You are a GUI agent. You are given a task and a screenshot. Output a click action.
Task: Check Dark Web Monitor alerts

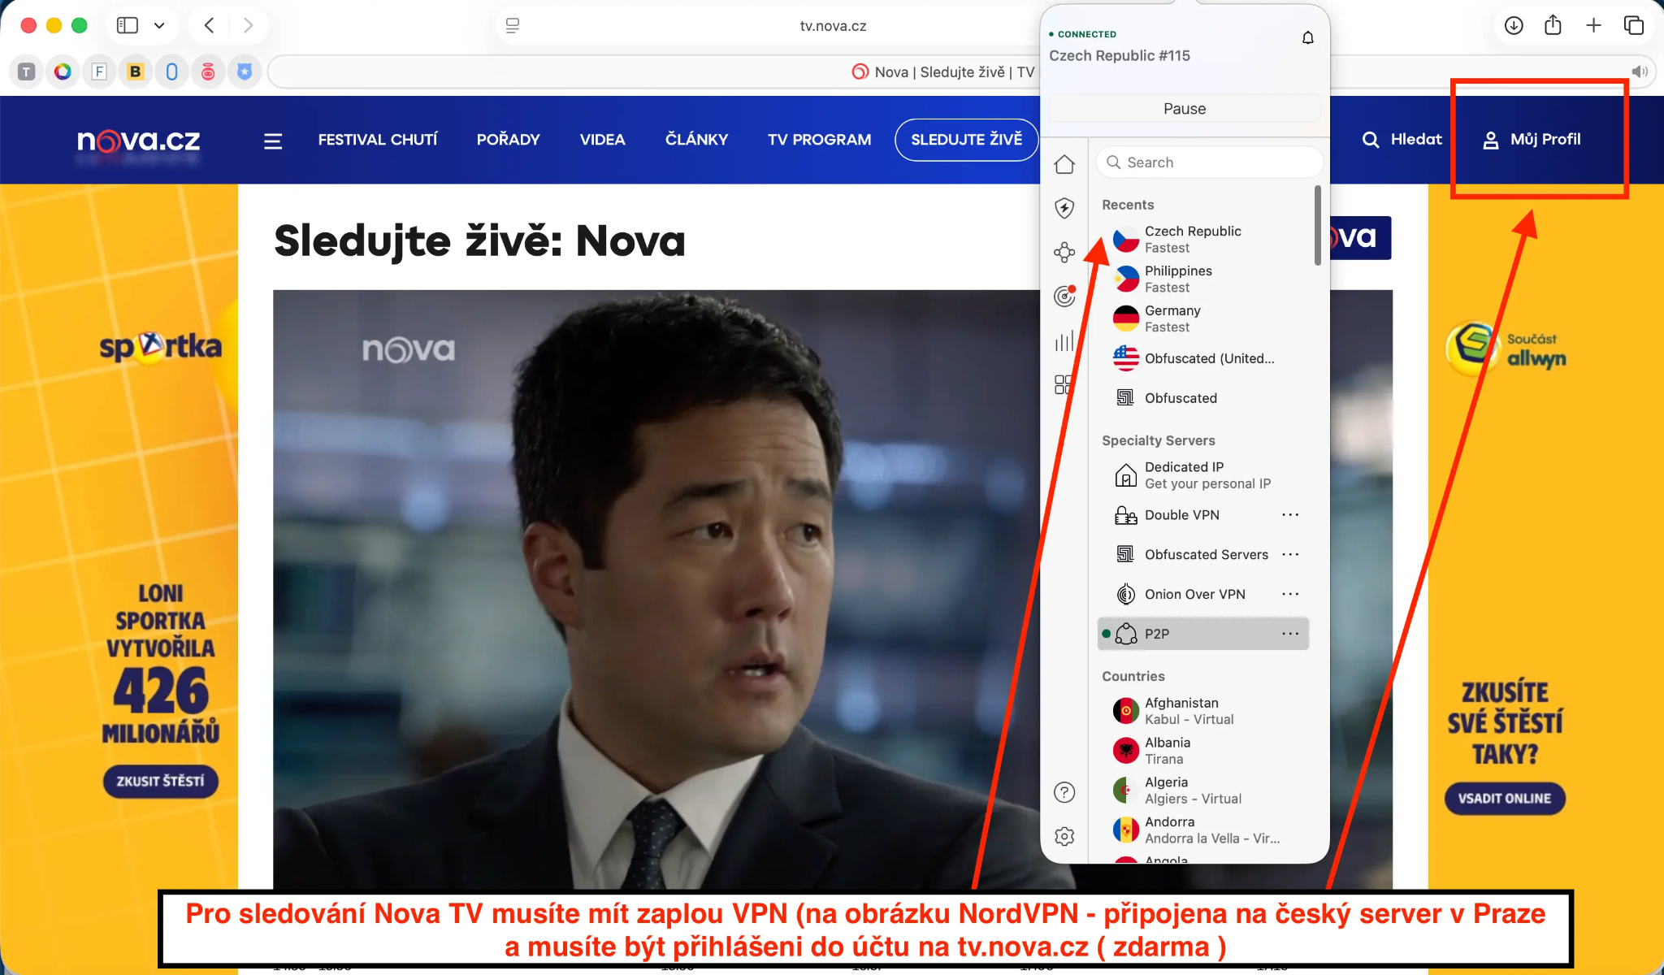(1064, 296)
